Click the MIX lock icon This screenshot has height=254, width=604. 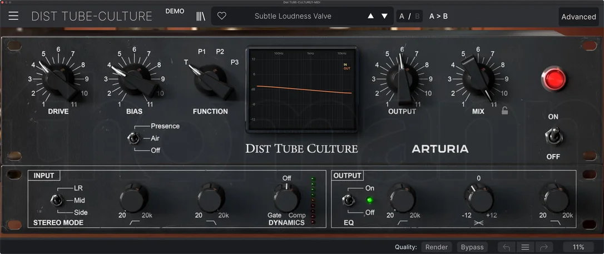(x=504, y=111)
